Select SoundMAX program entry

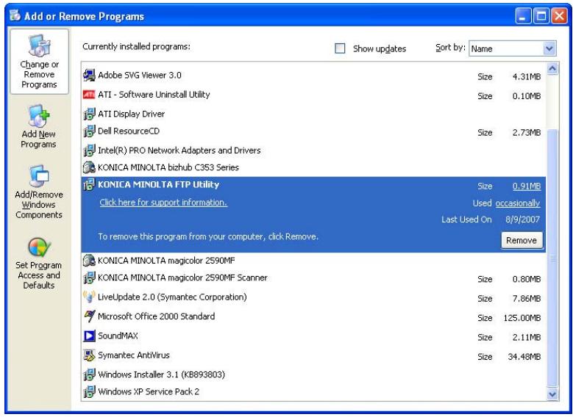click(x=313, y=336)
